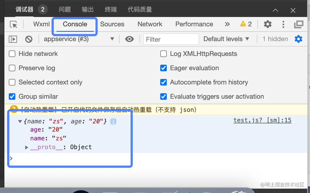The height and width of the screenshot is (193, 310).
Task: Click the 1 hidden messages label
Action: click(275, 39)
